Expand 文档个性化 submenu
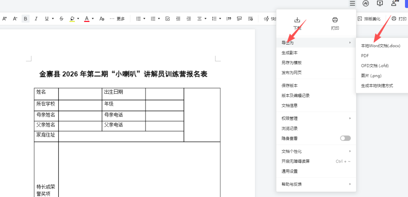 click(x=316, y=151)
